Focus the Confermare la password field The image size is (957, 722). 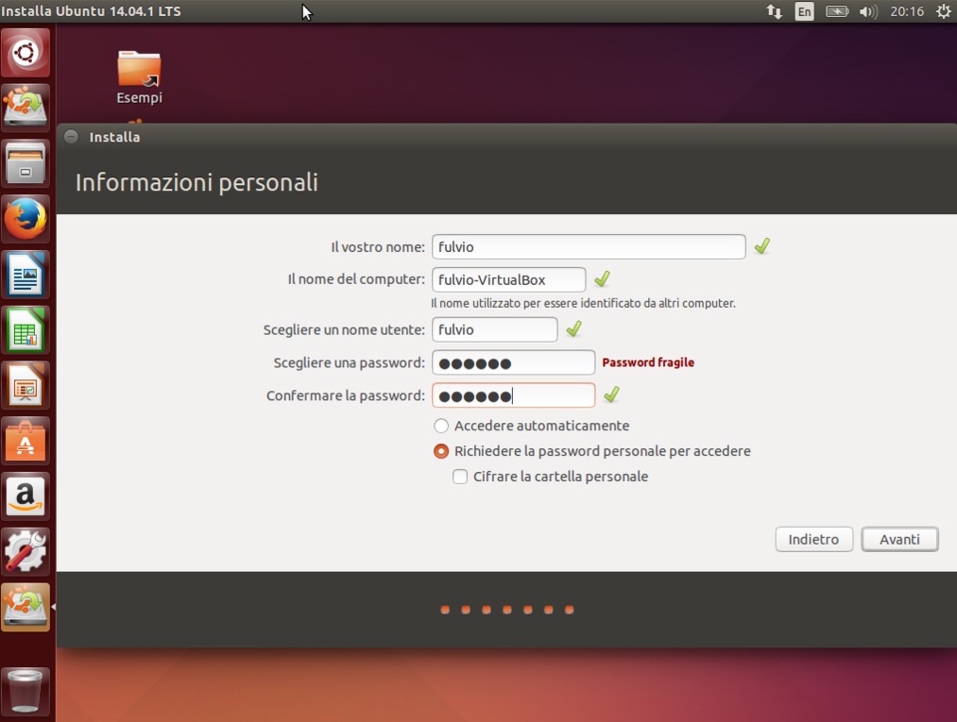513,395
